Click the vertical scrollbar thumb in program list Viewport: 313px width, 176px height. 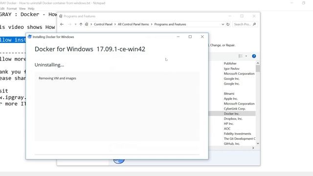click(258, 68)
